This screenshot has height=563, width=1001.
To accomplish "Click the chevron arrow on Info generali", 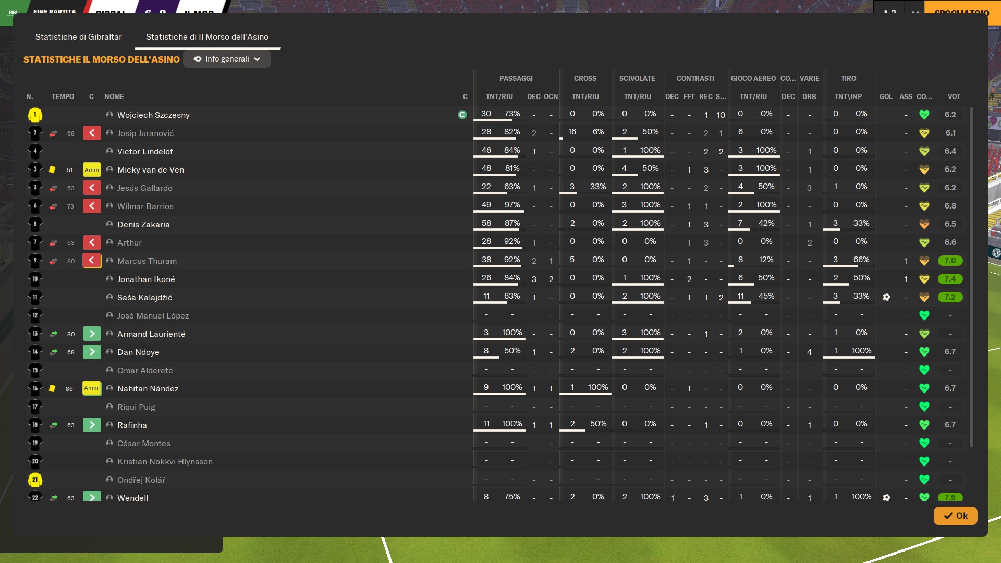I will [x=257, y=59].
